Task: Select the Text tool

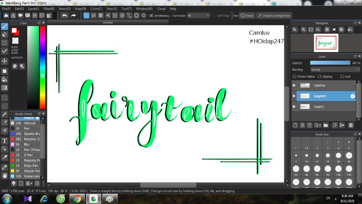Action: pos(4,141)
